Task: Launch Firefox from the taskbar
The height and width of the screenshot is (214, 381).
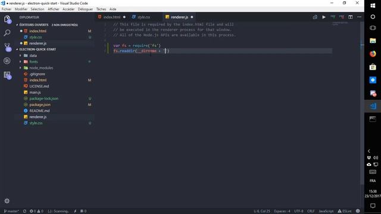Action: point(373,53)
